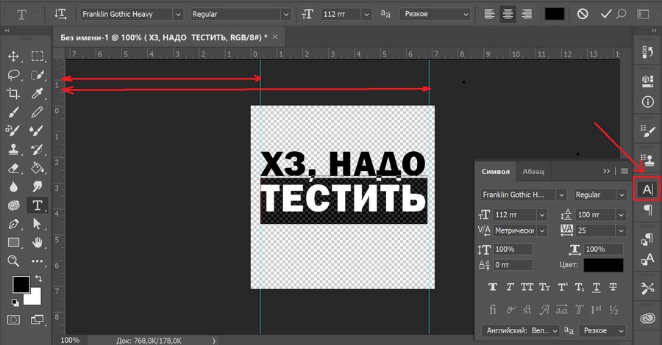Select the Lasso tool
Screen dimensions: 662x345
[x=13, y=75]
